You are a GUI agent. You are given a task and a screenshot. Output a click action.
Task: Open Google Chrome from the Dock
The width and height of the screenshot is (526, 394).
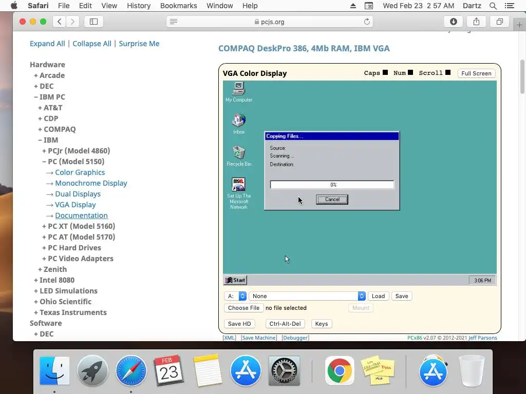pos(340,370)
